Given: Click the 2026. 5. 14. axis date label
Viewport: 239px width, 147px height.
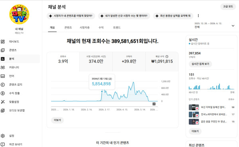Looking at the screenshot, I should pos(140,110).
